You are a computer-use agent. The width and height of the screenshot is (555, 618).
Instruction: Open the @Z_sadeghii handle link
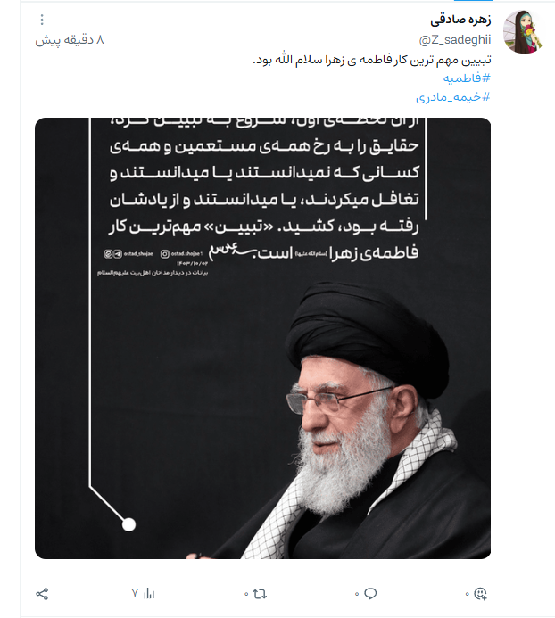tap(455, 40)
